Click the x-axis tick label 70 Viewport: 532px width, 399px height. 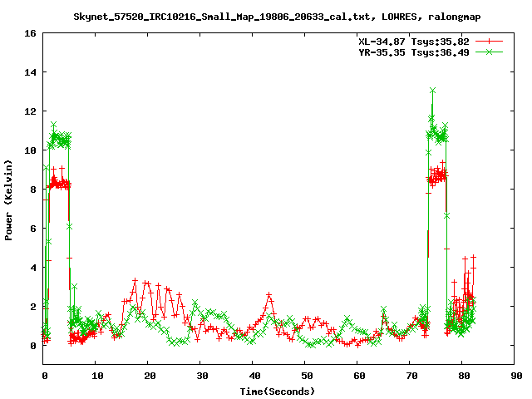tap(411, 376)
